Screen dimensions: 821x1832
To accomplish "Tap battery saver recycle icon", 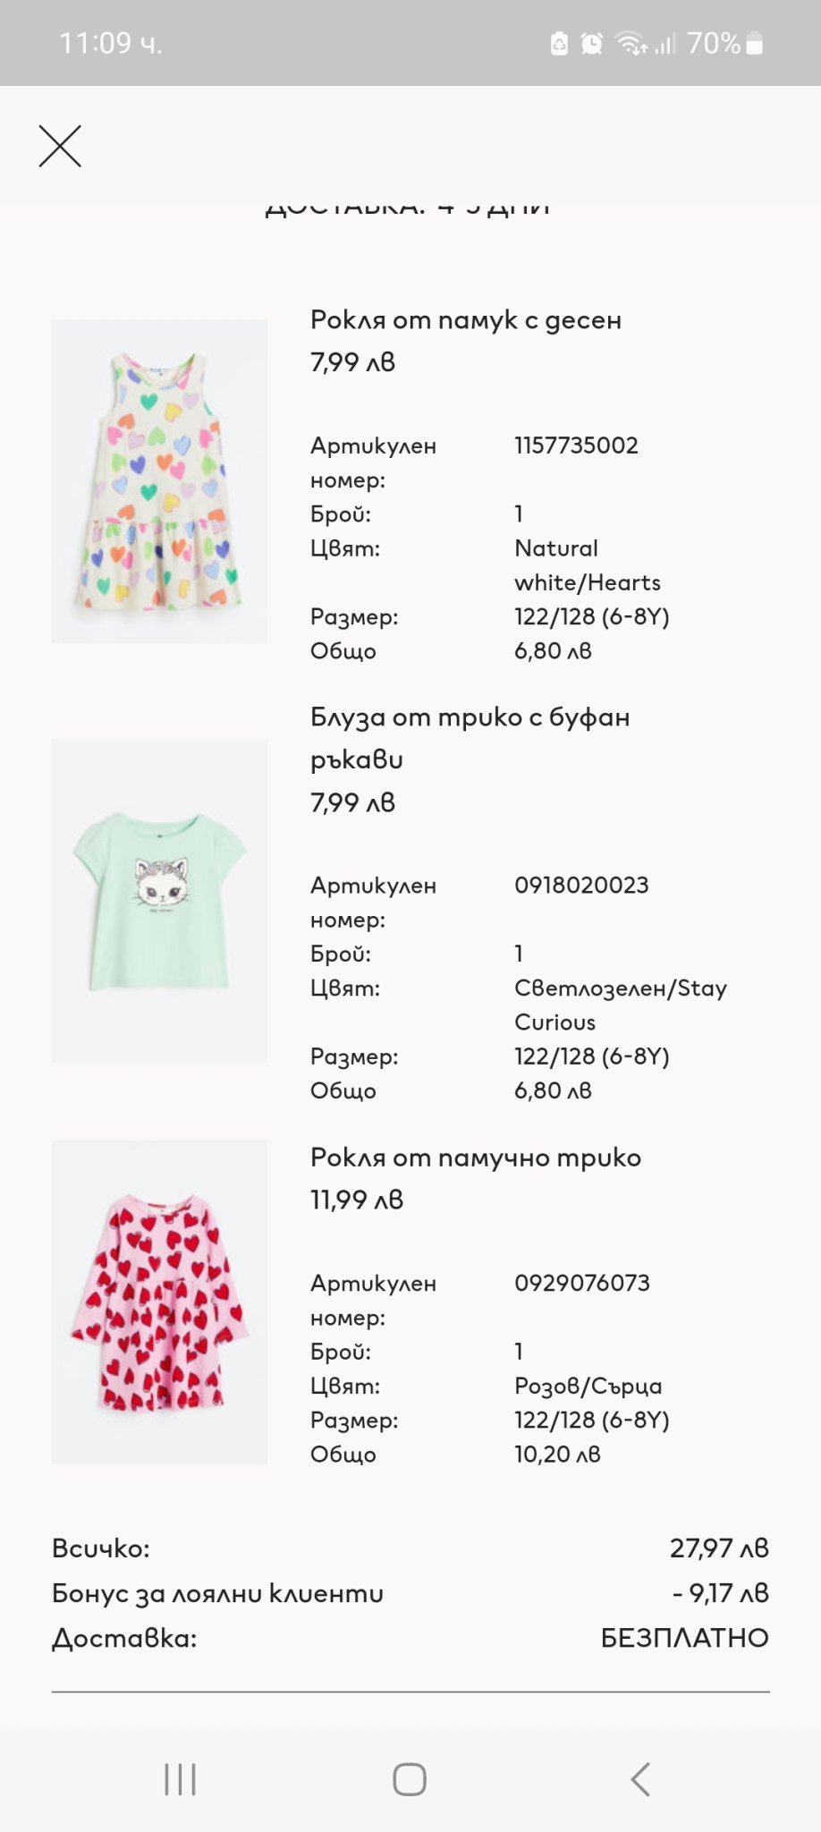I will click(x=559, y=43).
